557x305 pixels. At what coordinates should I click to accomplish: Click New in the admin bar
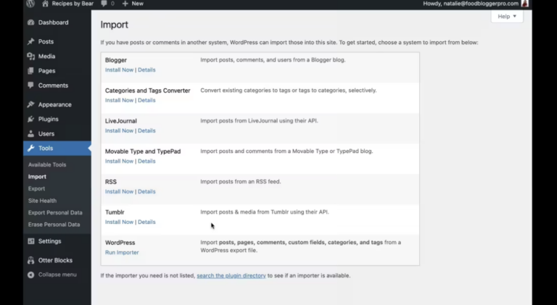pyautogui.click(x=138, y=4)
